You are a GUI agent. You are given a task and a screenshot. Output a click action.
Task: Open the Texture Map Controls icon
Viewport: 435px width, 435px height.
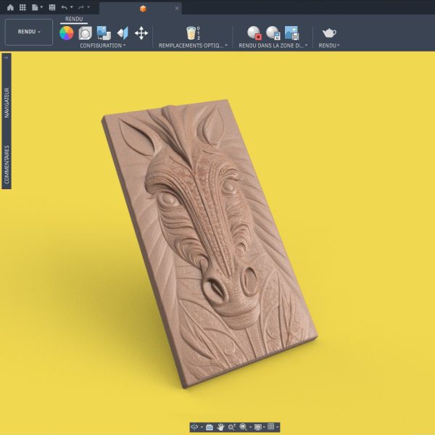(x=123, y=33)
